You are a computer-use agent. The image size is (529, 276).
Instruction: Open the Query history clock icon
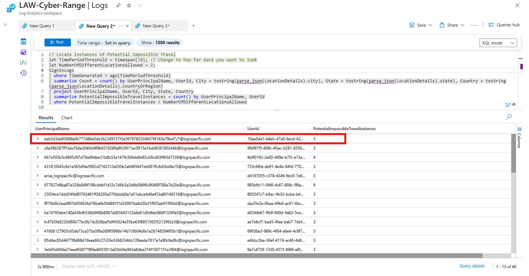pyautogui.click(x=23, y=73)
